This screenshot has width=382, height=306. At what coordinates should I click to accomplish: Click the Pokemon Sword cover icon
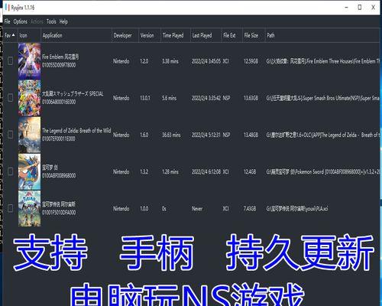(x=29, y=171)
